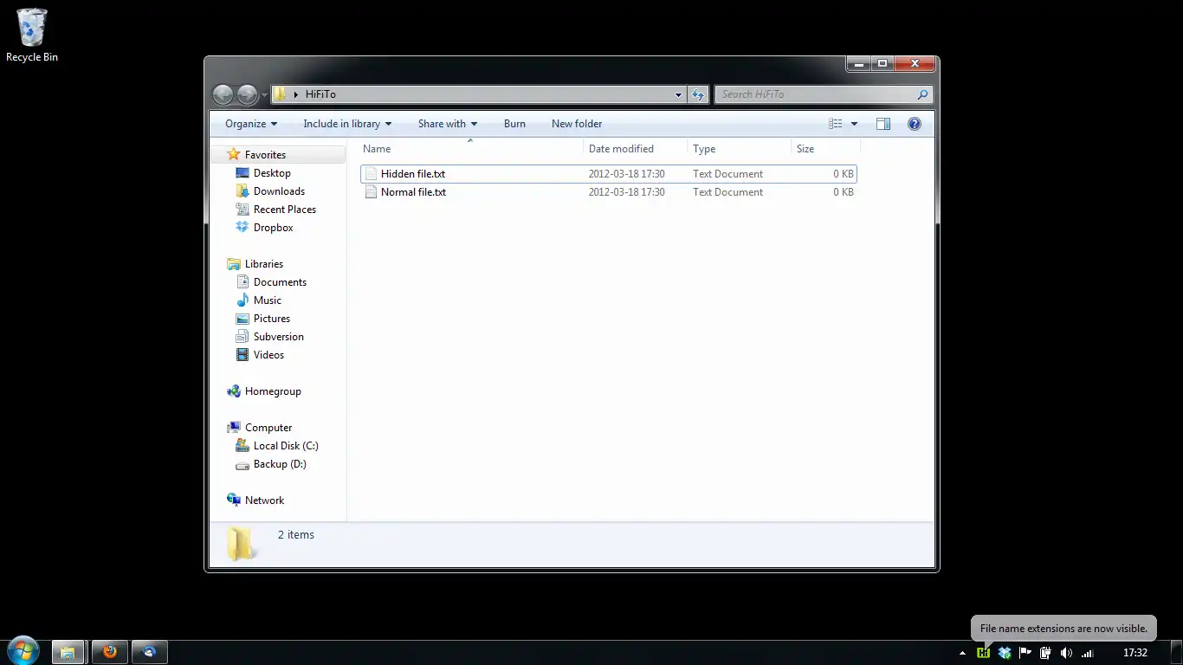Open Downloads in Favorites

(279, 191)
